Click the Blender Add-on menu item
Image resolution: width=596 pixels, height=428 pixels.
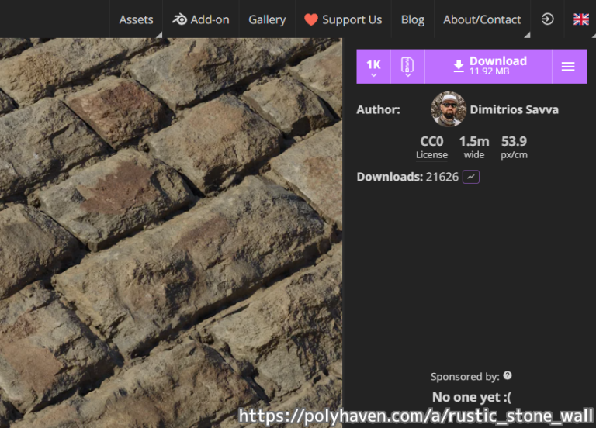tap(201, 19)
